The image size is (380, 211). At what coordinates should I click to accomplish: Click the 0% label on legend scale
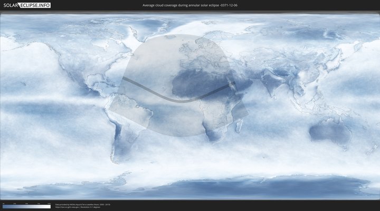coord(3,204)
